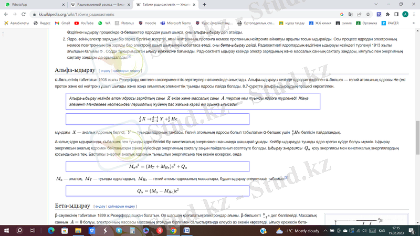420x236 pixels.
Task: Go back to the previous page
Action: pos(6,14)
